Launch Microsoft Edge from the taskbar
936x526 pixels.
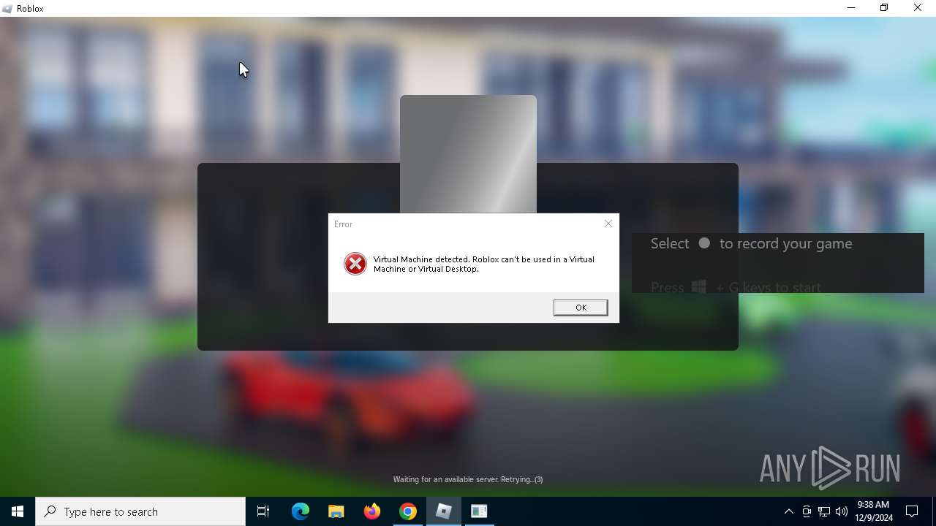click(301, 511)
